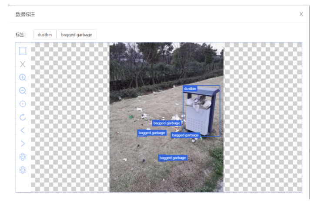This screenshot has width=321, height=204.
Task: Click the bottom atom-shaped icon in toolbar
Action: click(x=23, y=170)
